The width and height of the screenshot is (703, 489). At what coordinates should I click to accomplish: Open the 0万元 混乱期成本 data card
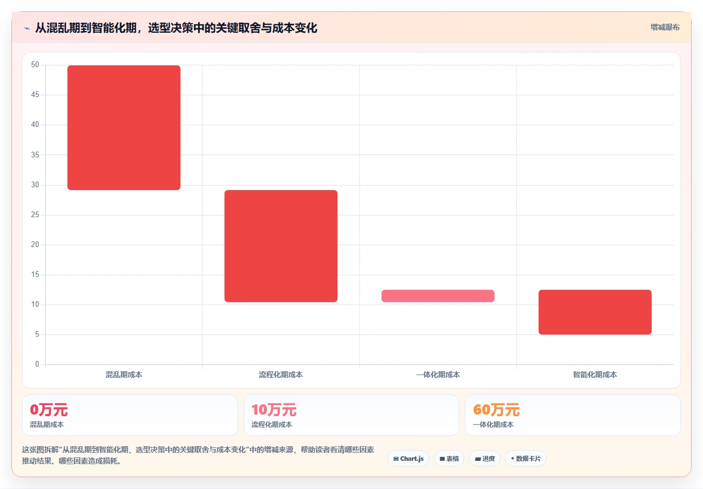pyautogui.click(x=130, y=415)
